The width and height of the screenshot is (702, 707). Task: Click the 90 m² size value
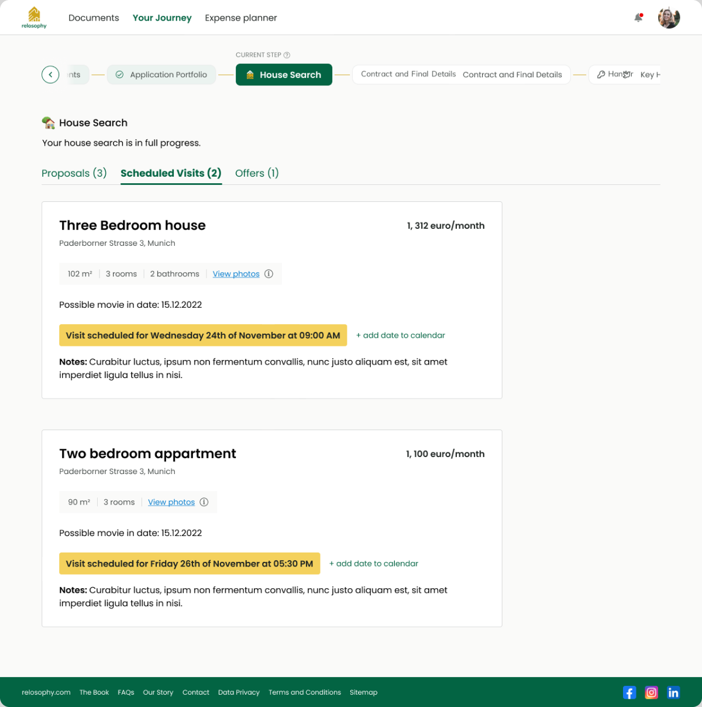pyautogui.click(x=79, y=502)
